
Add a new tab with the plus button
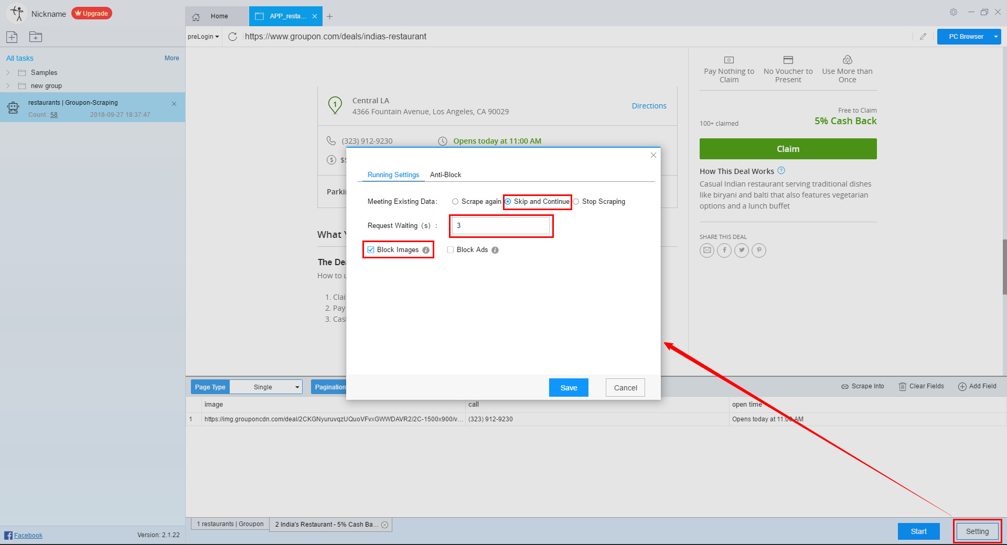pyautogui.click(x=329, y=16)
